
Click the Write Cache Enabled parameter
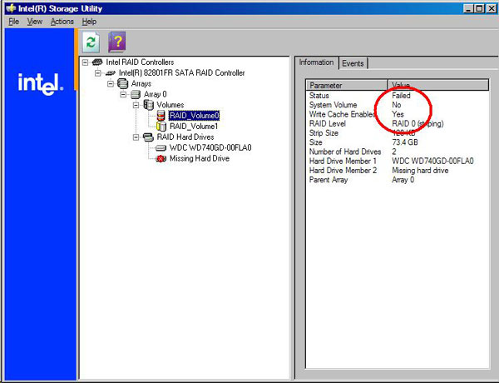[342, 114]
